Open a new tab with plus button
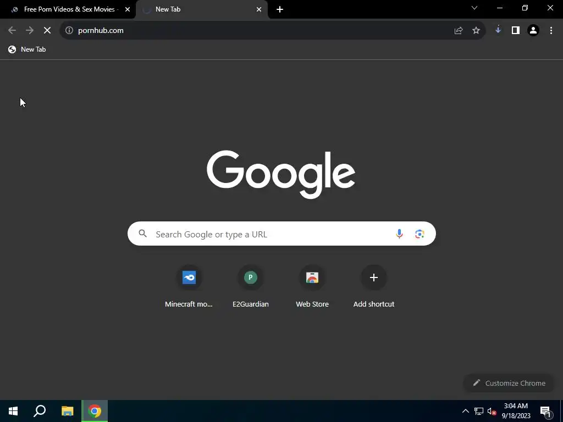 pyautogui.click(x=280, y=9)
